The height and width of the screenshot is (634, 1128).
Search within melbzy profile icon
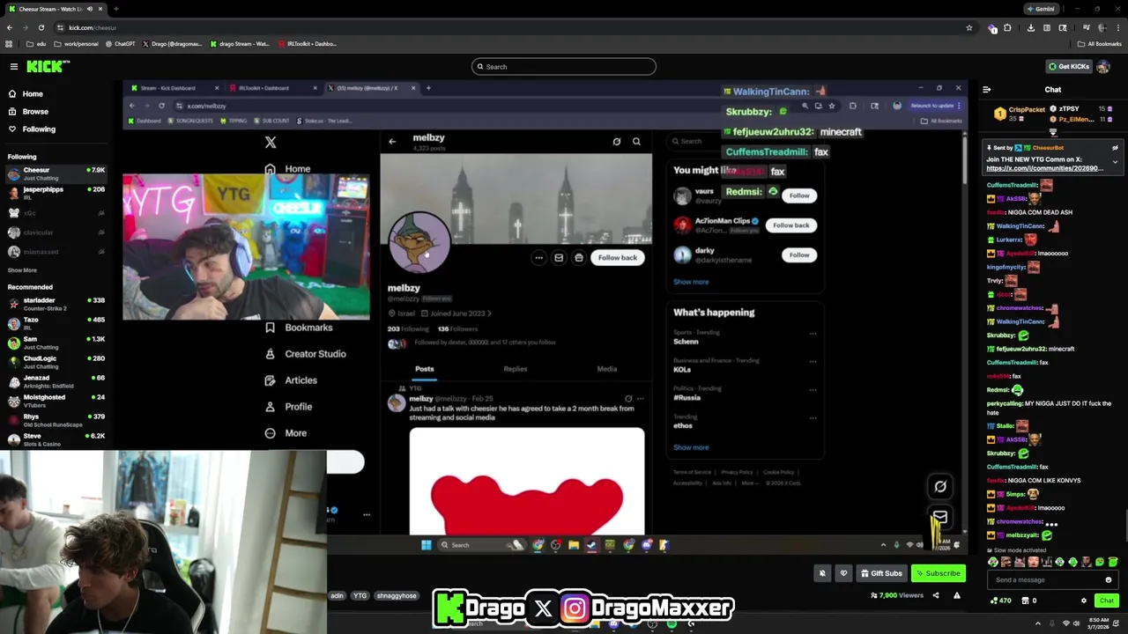(636, 141)
